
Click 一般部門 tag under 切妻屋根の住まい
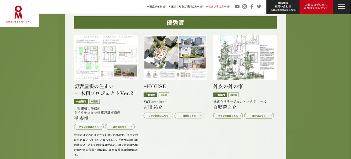pos(81,101)
